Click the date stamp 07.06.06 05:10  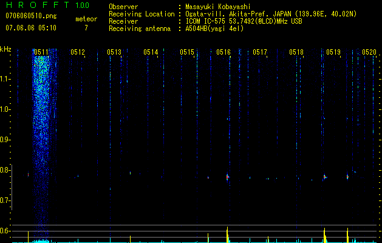tap(31, 28)
